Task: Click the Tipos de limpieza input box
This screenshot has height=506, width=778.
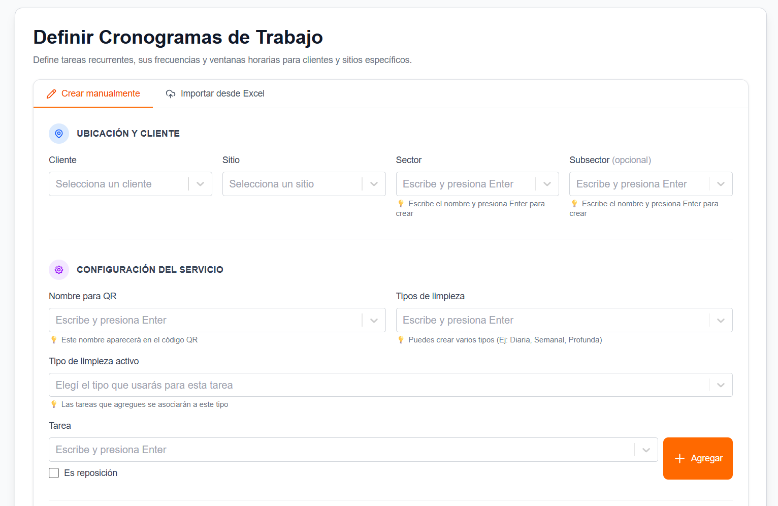Action: click(x=564, y=320)
